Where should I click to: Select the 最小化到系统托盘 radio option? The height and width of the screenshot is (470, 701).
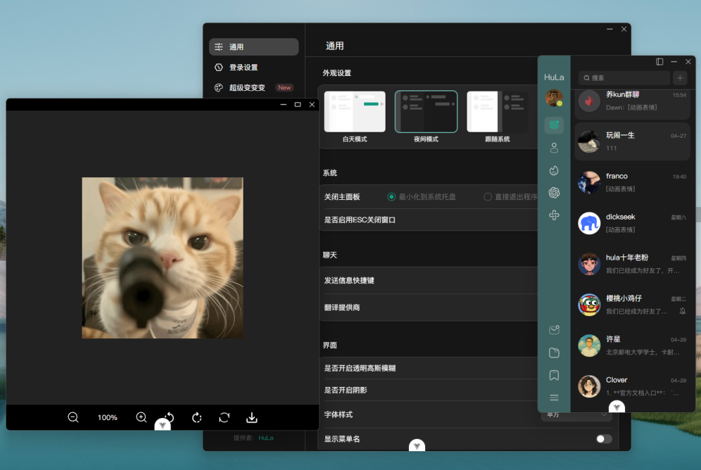[391, 197]
